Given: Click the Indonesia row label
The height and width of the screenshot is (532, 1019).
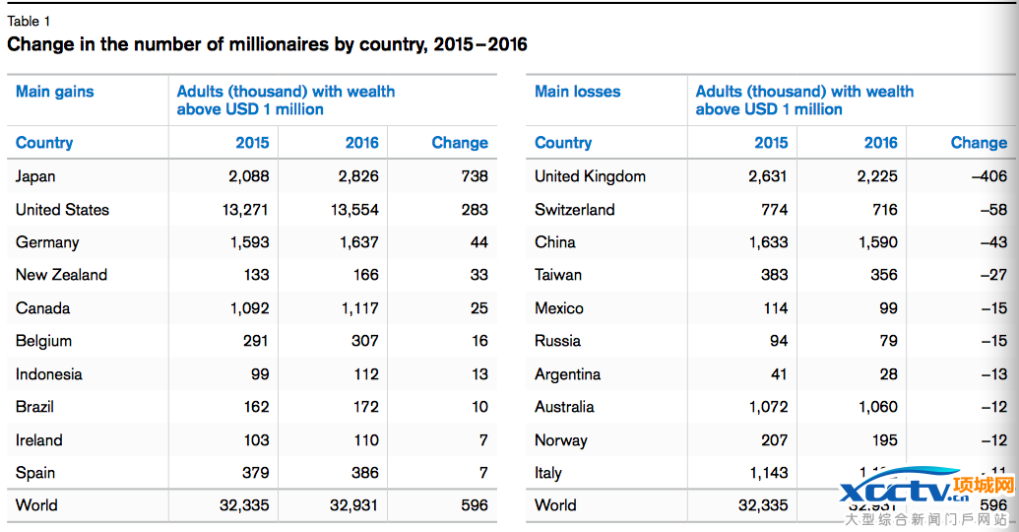Looking at the screenshot, I should click(49, 374).
